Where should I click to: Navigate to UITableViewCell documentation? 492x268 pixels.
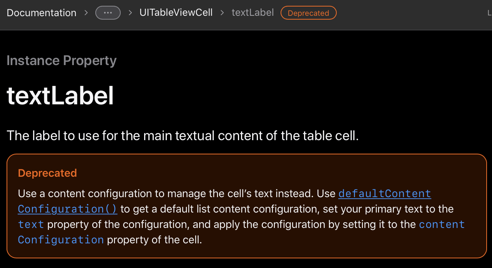click(x=176, y=12)
